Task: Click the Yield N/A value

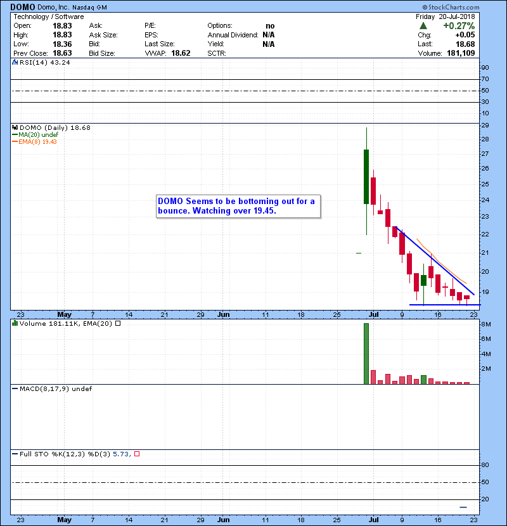Action: tap(269, 44)
